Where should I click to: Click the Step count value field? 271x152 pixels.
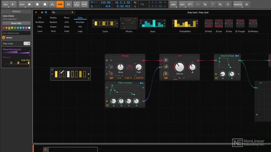(x=27, y=43)
